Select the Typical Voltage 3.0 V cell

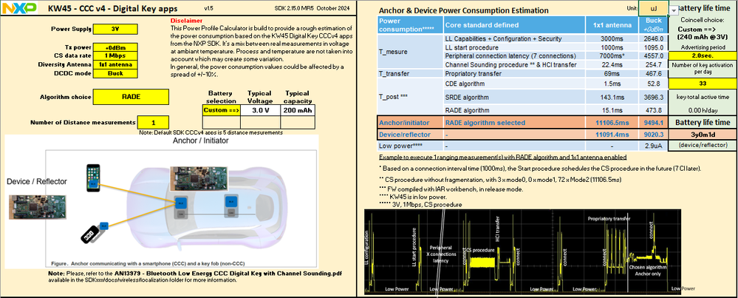point(260,110)
